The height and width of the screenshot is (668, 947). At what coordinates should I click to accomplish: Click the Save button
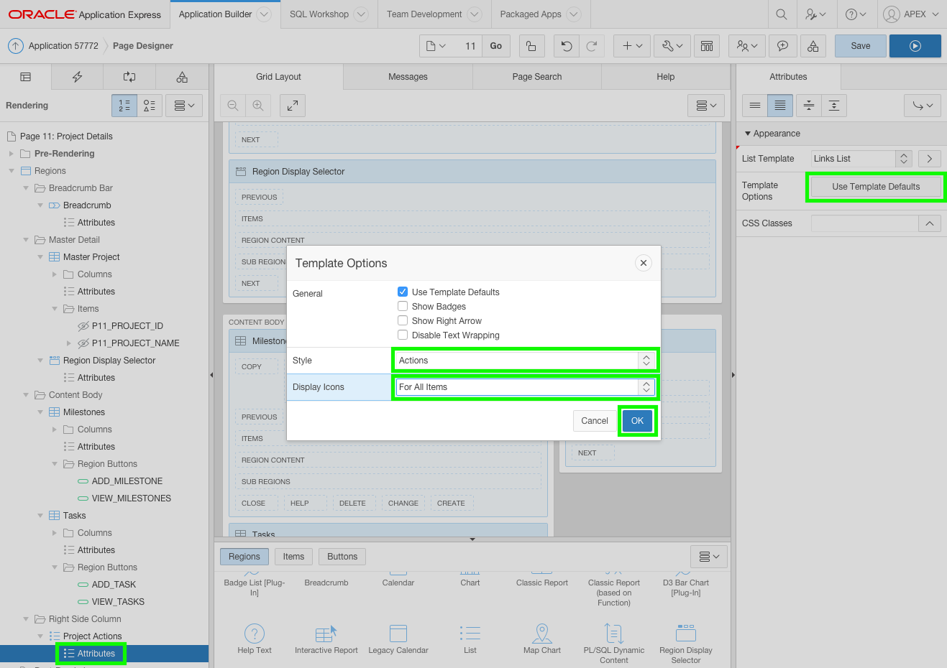(860, 46)
